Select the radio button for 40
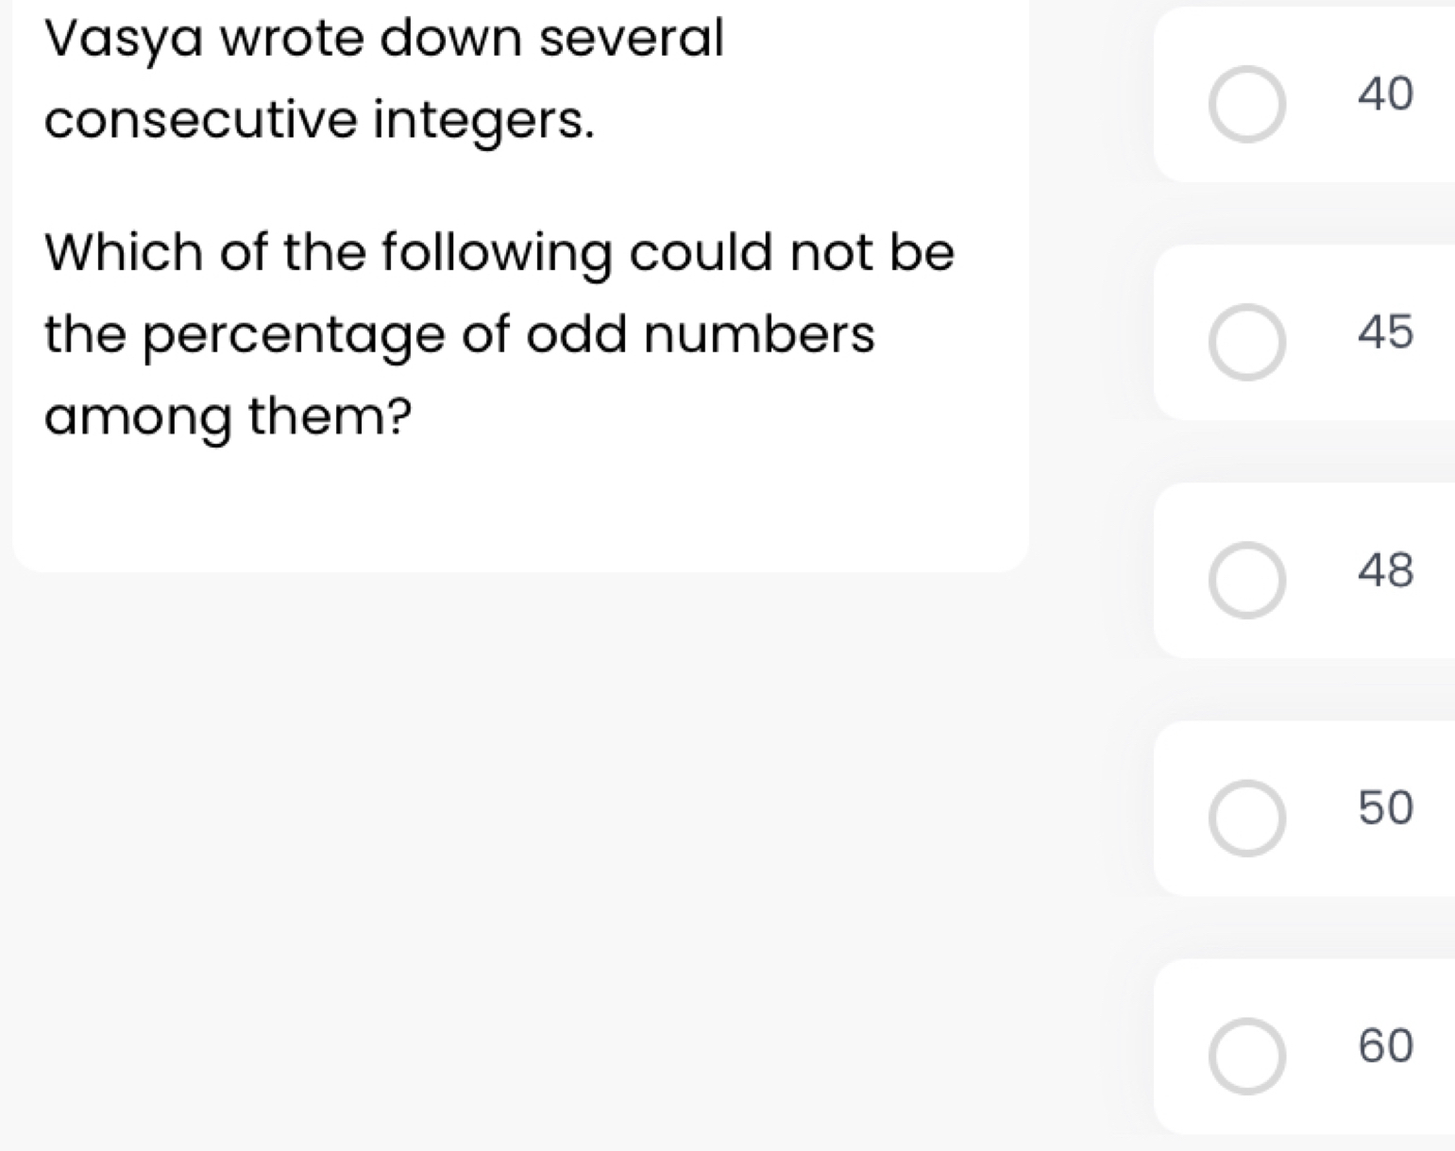Viewport: 1455px width, 1151px height. [x=1246, y=105]
